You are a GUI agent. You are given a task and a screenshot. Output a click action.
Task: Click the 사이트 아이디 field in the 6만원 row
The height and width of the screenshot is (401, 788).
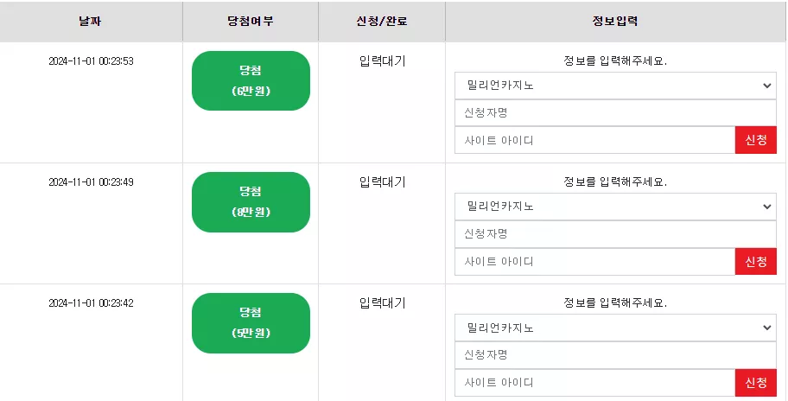(595, 140)
